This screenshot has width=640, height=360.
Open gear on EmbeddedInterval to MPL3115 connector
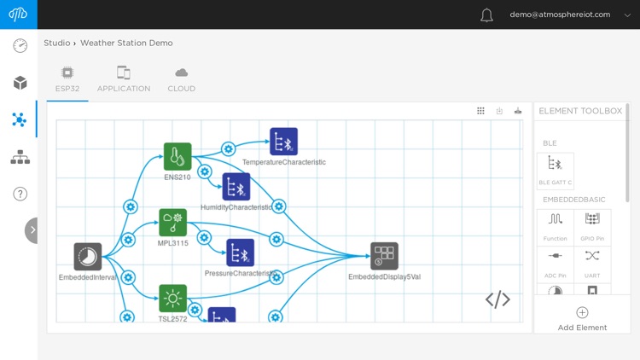(x=128, y=240)
